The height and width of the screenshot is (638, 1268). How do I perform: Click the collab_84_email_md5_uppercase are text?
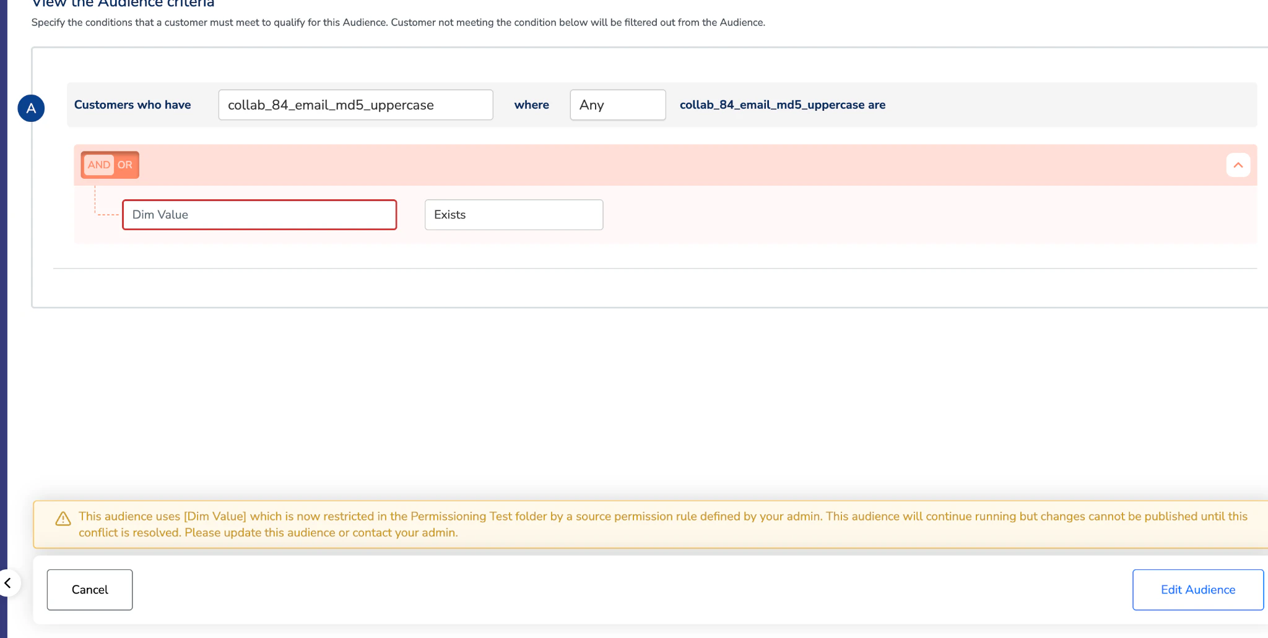[783, 105]
